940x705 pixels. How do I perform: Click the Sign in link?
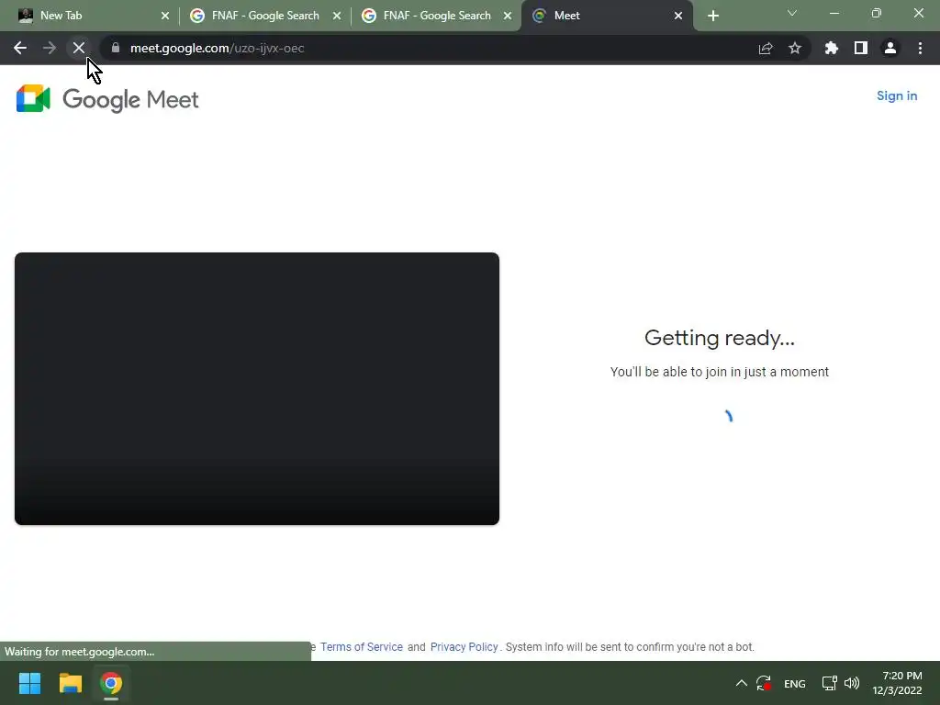pos(897,95)
